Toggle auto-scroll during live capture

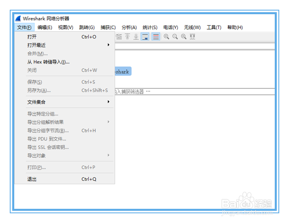(x=145, y=37)
